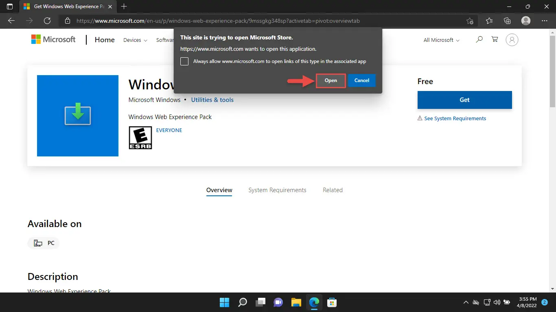This screenshot has height=312, width=556.
Task: Click the greyed-out browser Forward arrow
Action: 29,21
